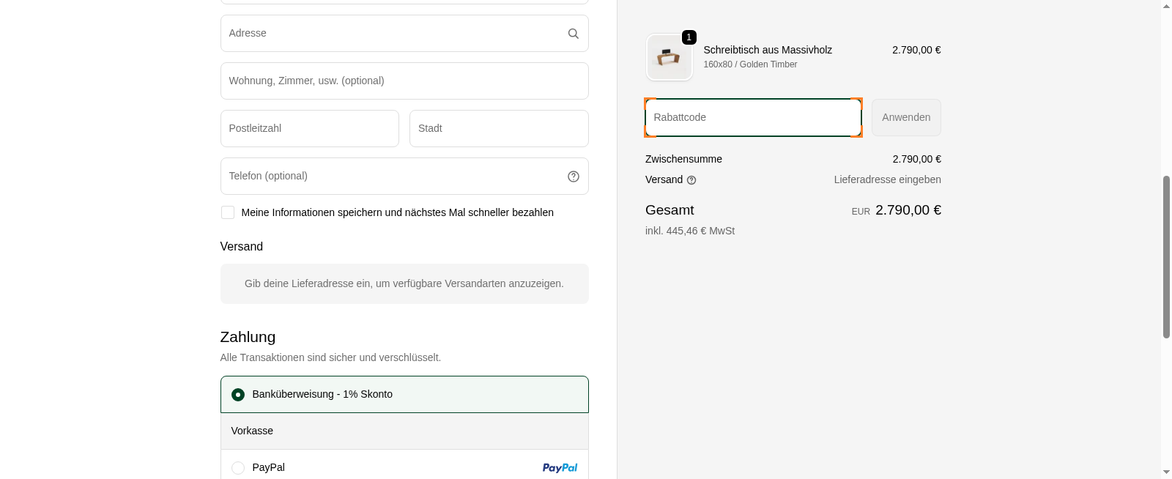The height and width of the screenshot is (479, 1172).
Task: Click the Lieferadresse eingeben text
Action: coord(887,179)
